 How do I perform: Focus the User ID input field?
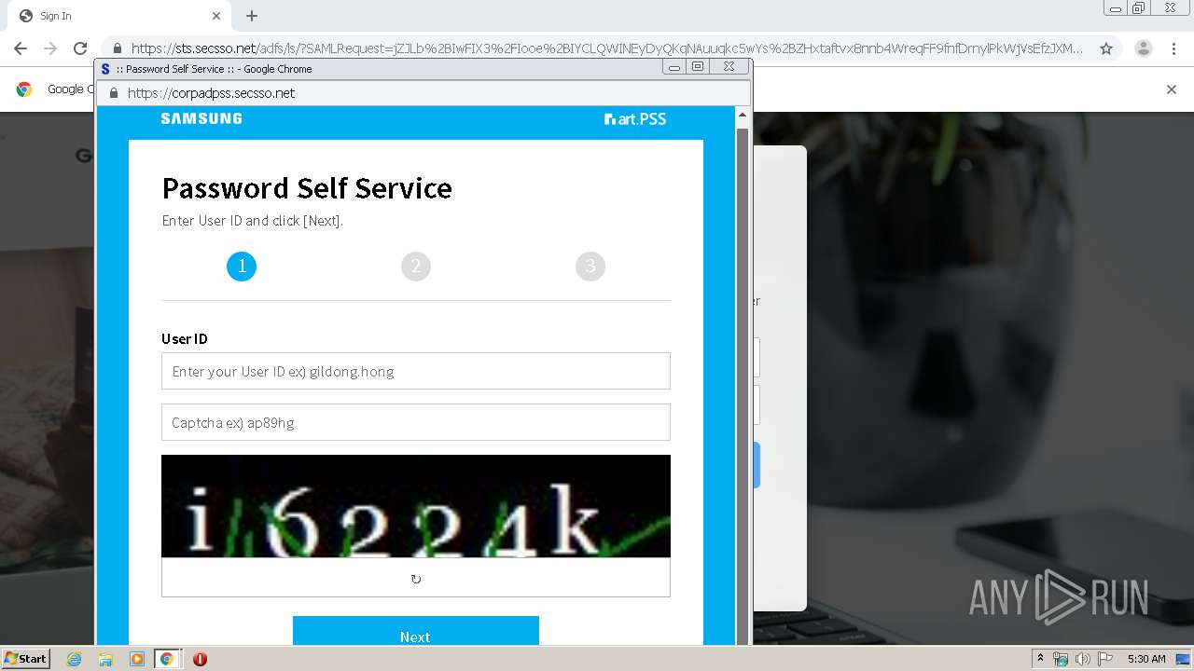point(416,371)
